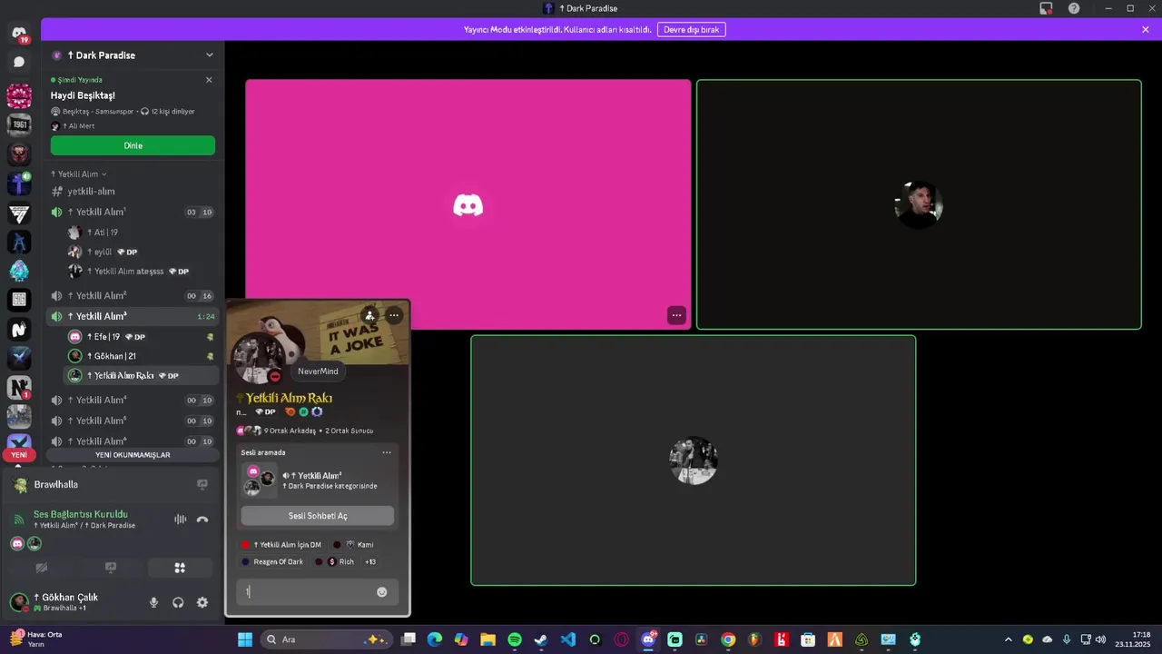Open the add friend icon on profile popup
The width and height of the screenshot is (1162, 654).
point(369,315)
